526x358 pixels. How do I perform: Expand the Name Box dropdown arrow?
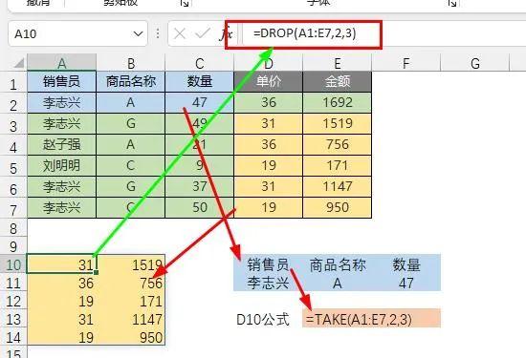coord(139,33)
